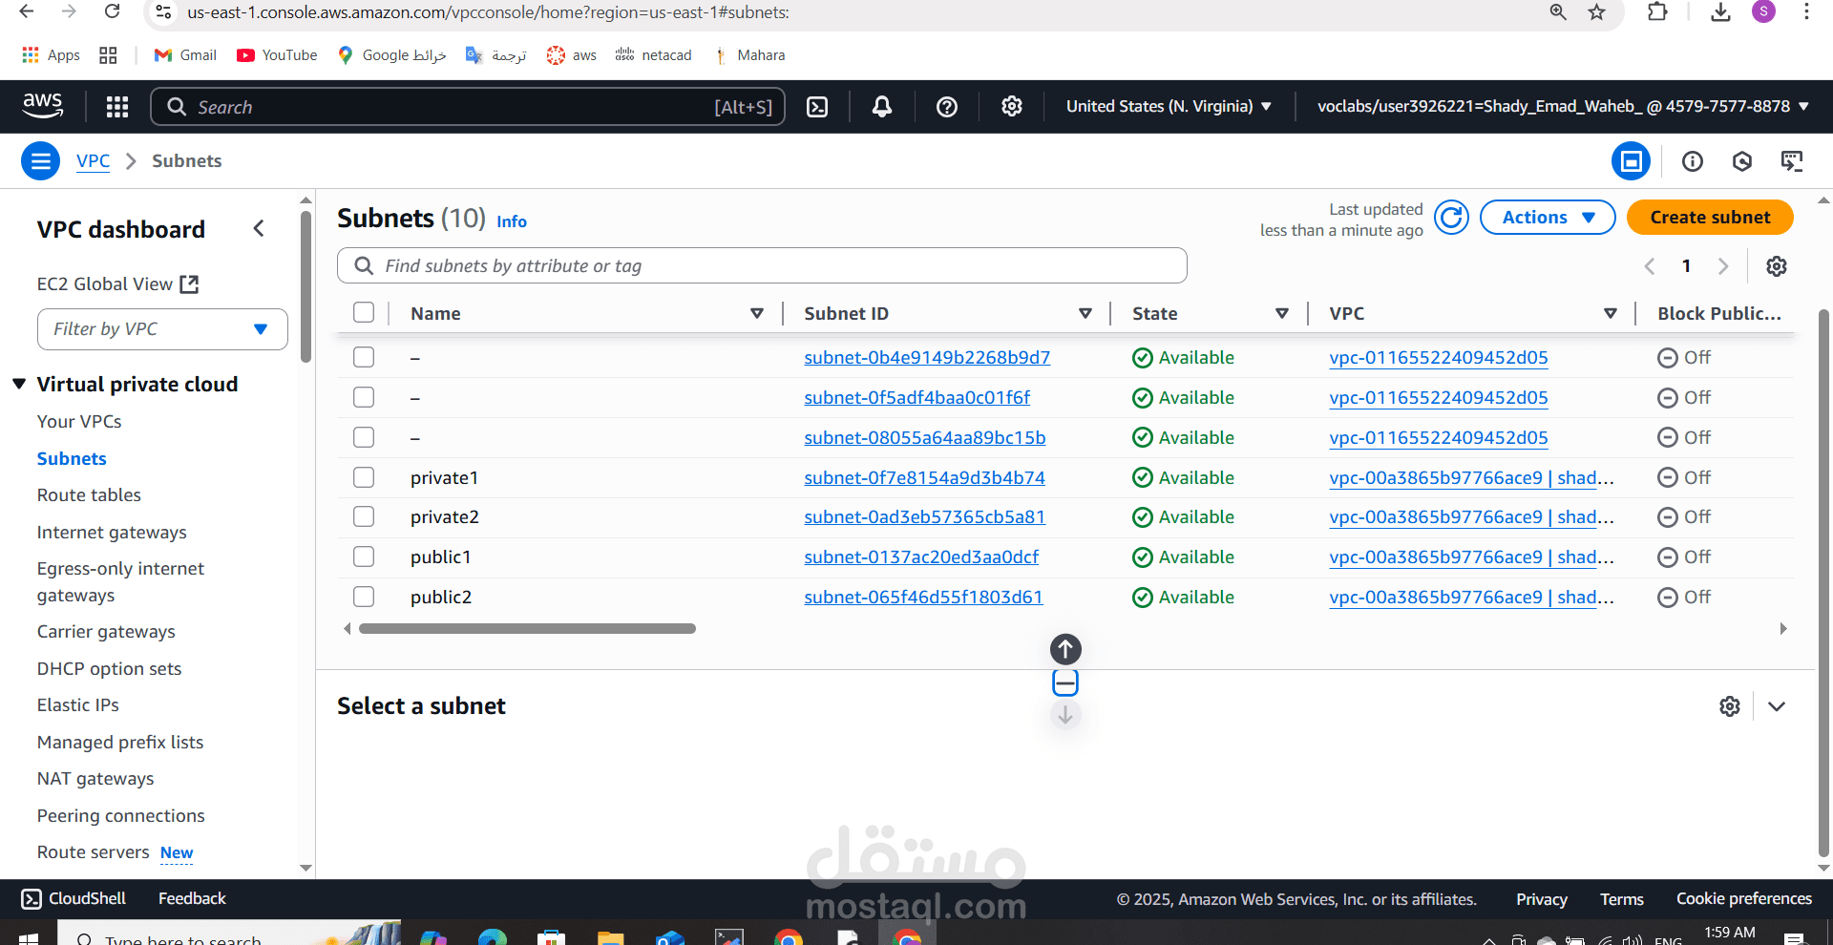Sort by VPC column arrow
Viewport: 1833px width, 945px height.
click(x=1611, y=313)
